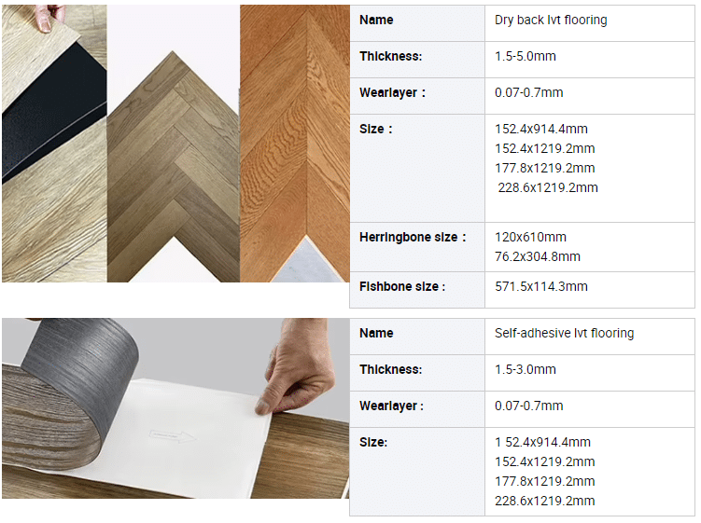Click the 'Herringbone size :' label cell
Image resolution: width=701 pixels, height=523 pixels.
pos(417,247)
